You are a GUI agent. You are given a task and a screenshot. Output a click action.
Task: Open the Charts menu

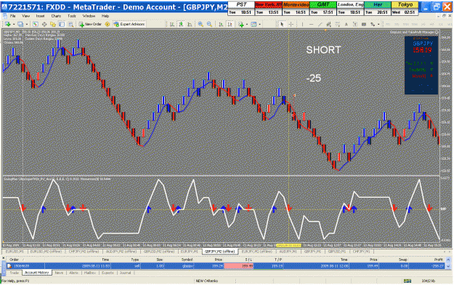(x=56, y=16)
